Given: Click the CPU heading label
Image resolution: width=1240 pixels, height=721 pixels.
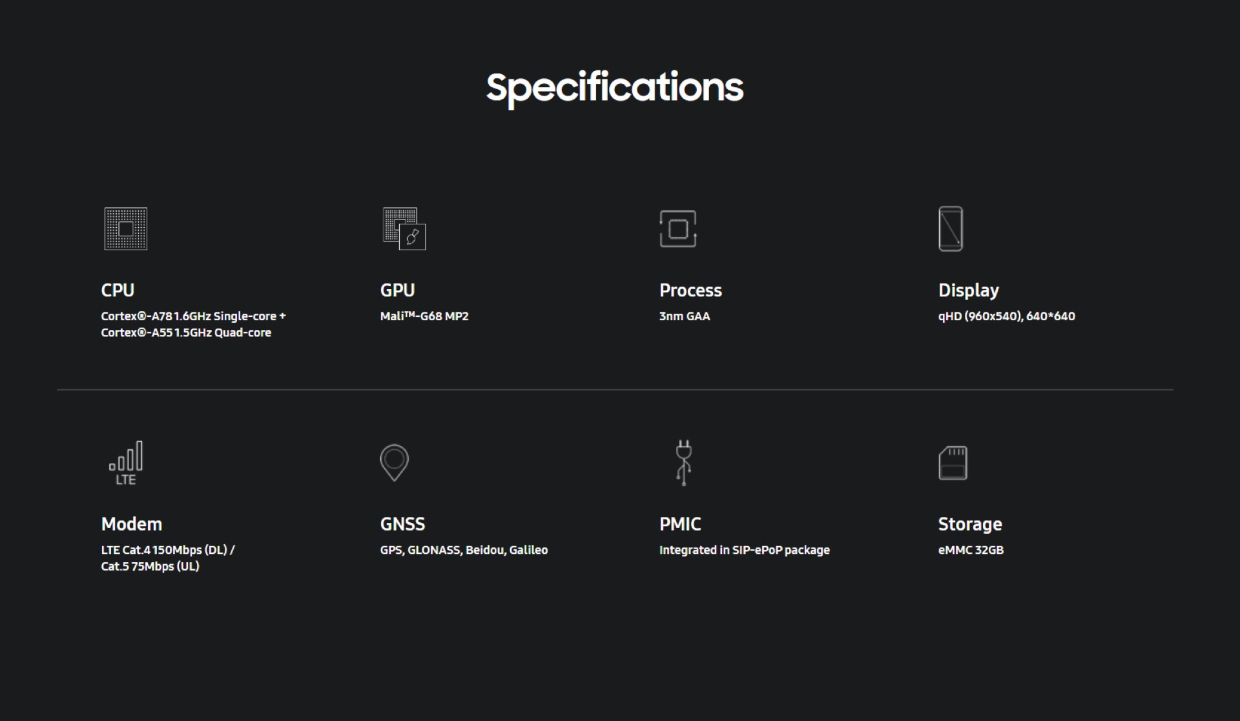Looking at the screenshot, I should pyautogui.click(x=118, y=290).
